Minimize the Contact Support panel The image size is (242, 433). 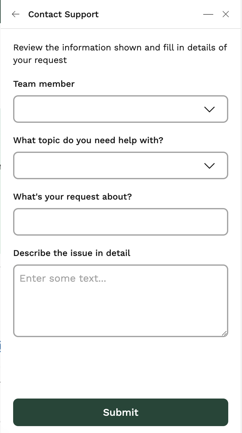pos(208,14)
